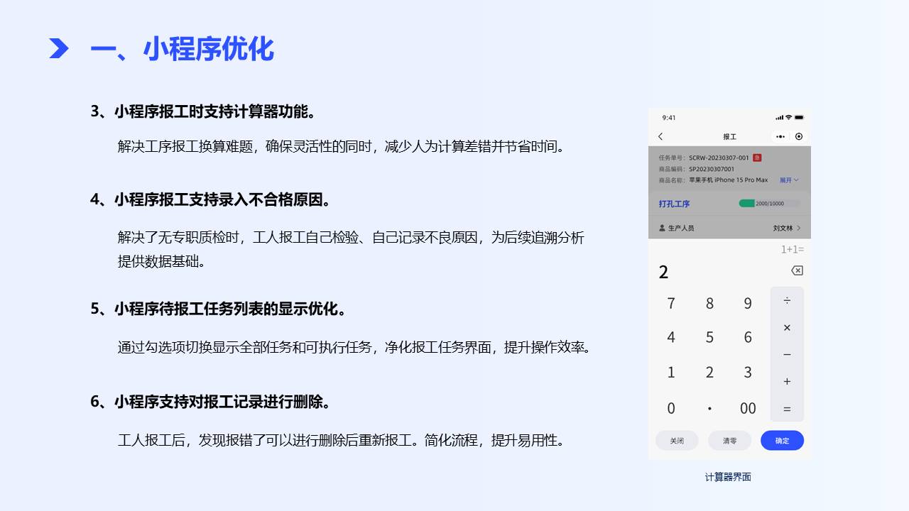Screen dimensions: 909x511
Task: Click the 关闭 button
Action: pyautogui.click(x=677, y=441)
